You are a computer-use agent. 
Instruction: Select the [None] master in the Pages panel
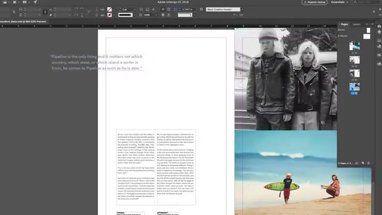click(x=354, y=30)
